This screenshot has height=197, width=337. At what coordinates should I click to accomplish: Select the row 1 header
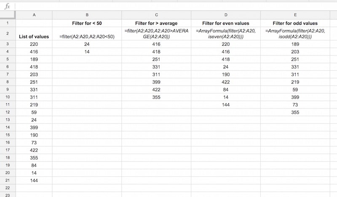click(x=7, y=23)
